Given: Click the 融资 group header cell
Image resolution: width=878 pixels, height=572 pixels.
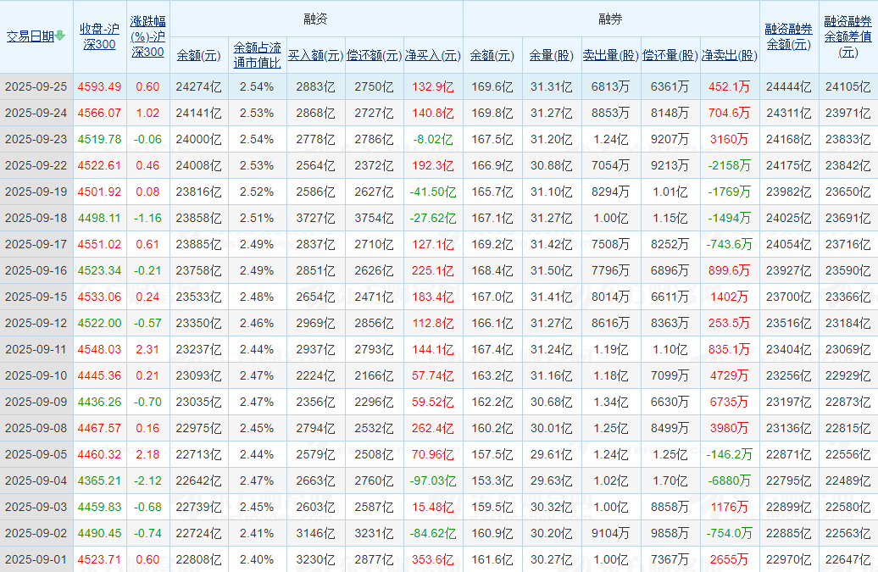Looking at the screenshot, I should (316, 19).
